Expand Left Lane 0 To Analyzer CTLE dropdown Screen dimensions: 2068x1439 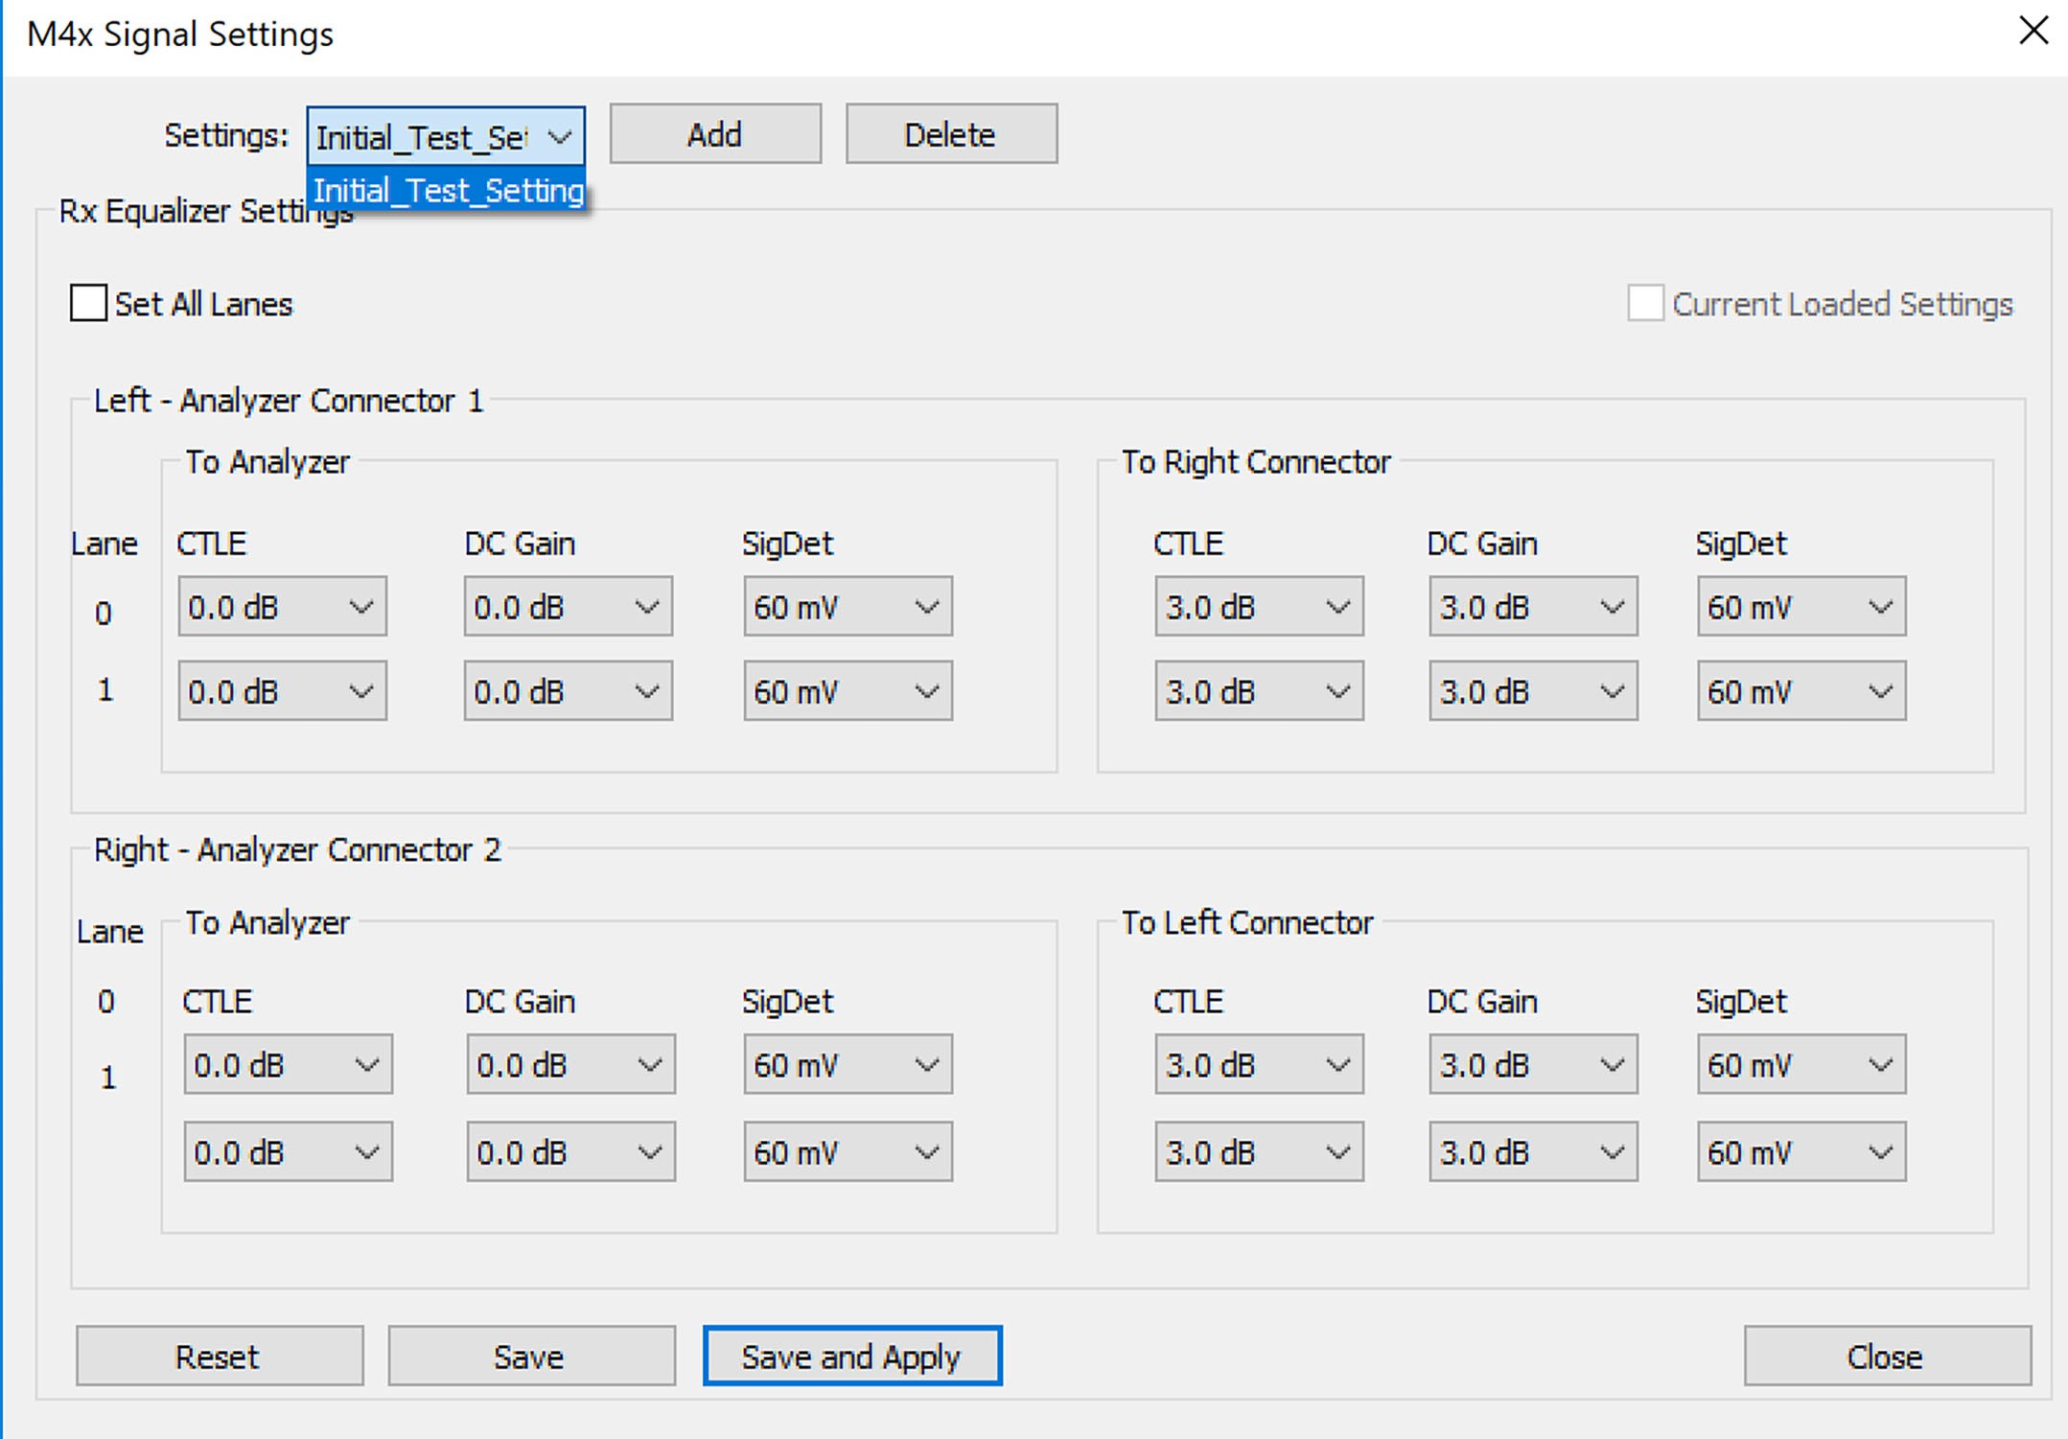(282, 606)
